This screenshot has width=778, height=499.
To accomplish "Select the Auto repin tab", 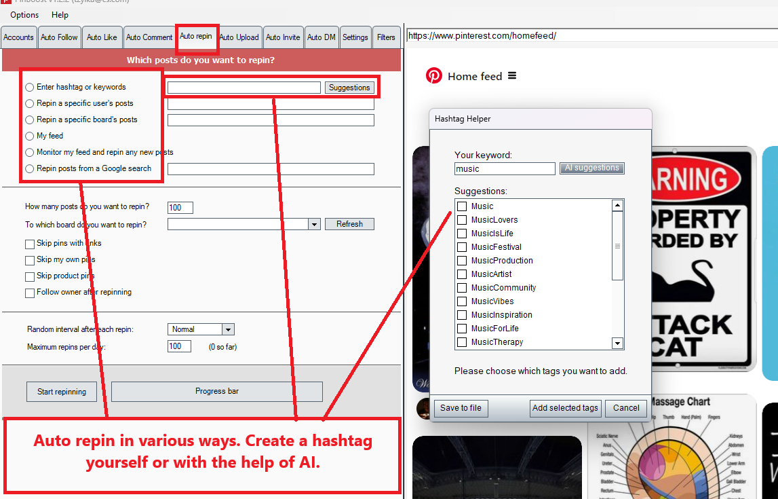I will [x=196, y=36].
